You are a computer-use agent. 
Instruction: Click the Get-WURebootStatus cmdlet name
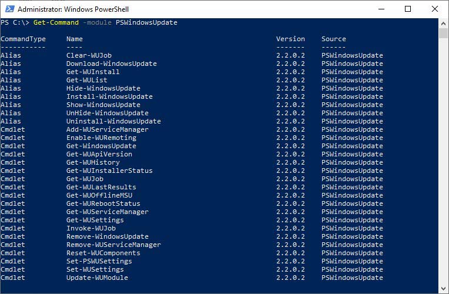pos(103,203)
